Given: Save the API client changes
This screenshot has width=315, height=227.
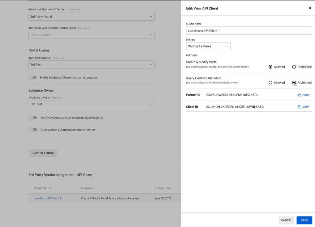Looking at the screenshot, I should pos(304,220).
